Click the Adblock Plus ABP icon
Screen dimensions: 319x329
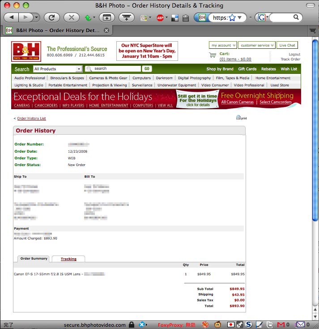[x=160, y=18]
